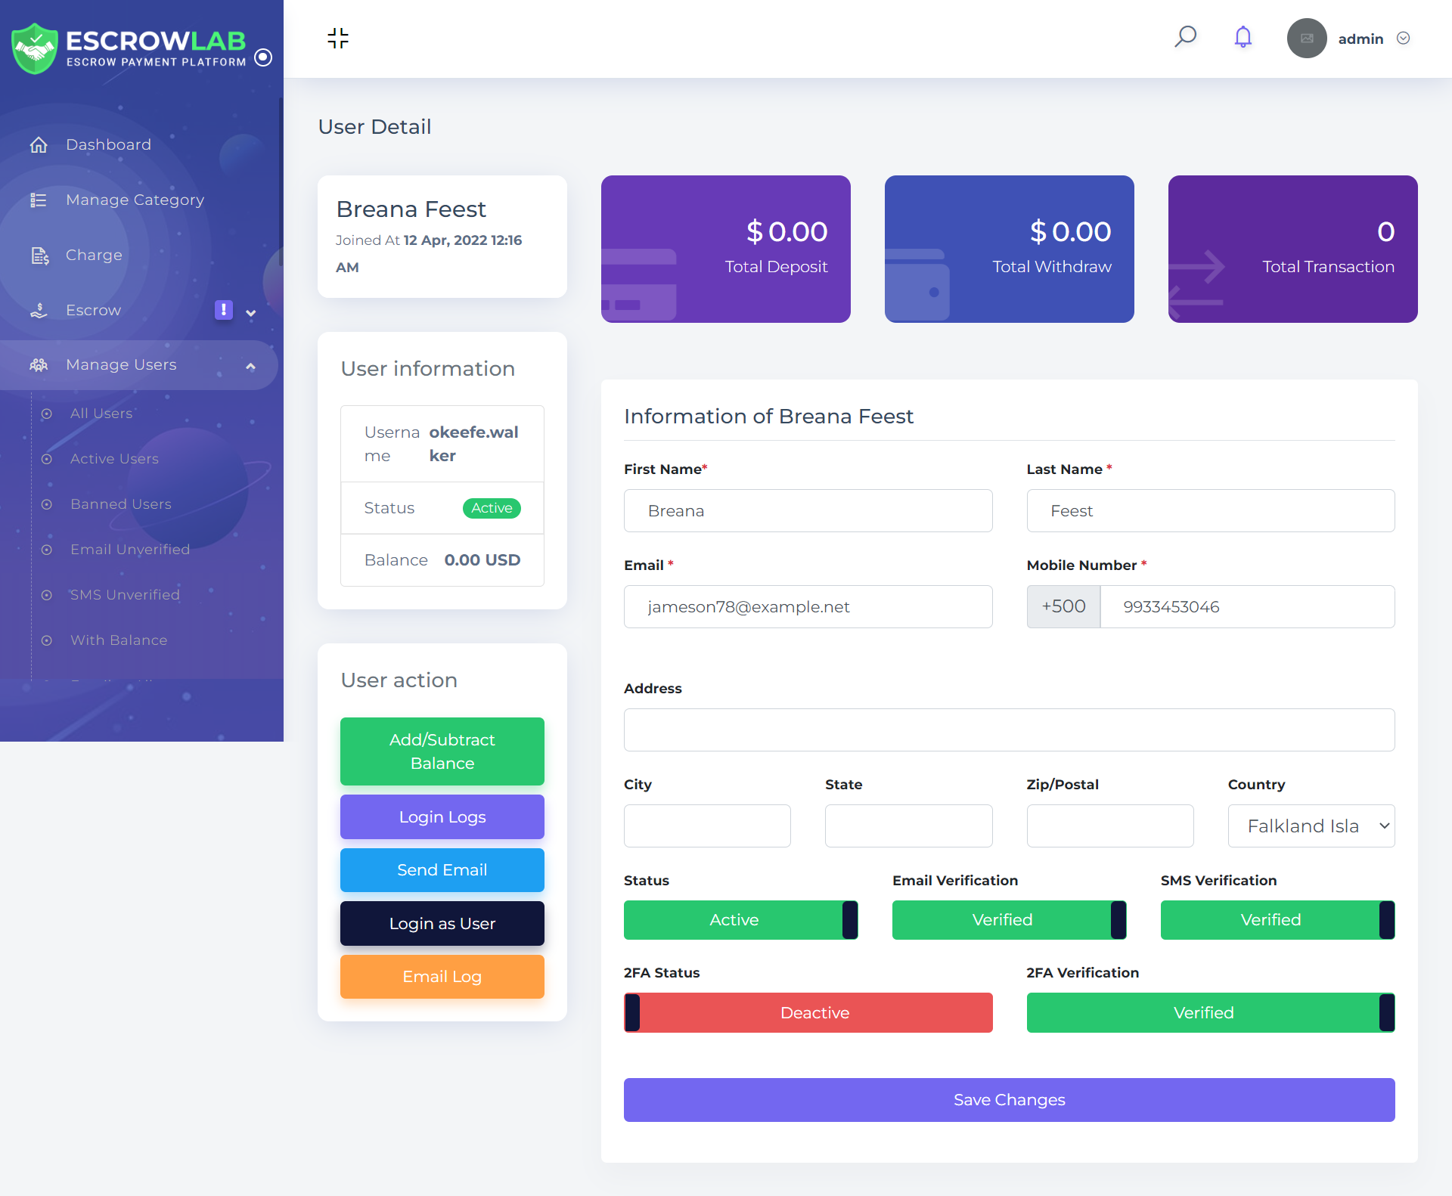Click the Manage Category list icon

coord(39,200)
